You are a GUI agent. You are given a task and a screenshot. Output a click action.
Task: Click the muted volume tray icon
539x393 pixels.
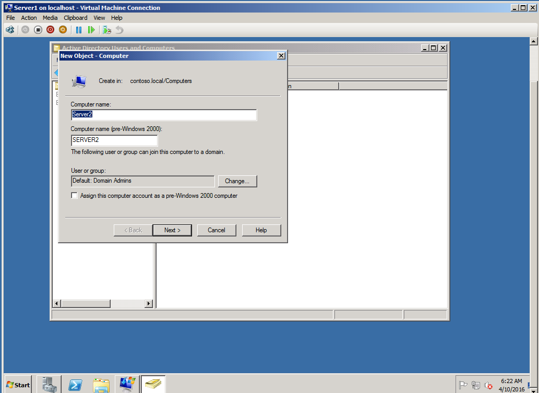488,385
